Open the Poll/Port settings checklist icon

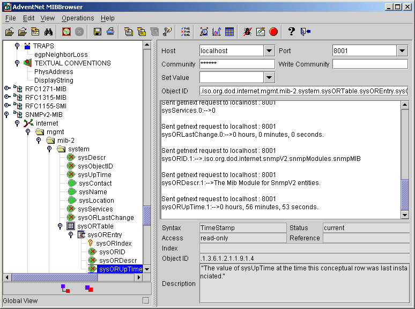[x=186, y=32]
